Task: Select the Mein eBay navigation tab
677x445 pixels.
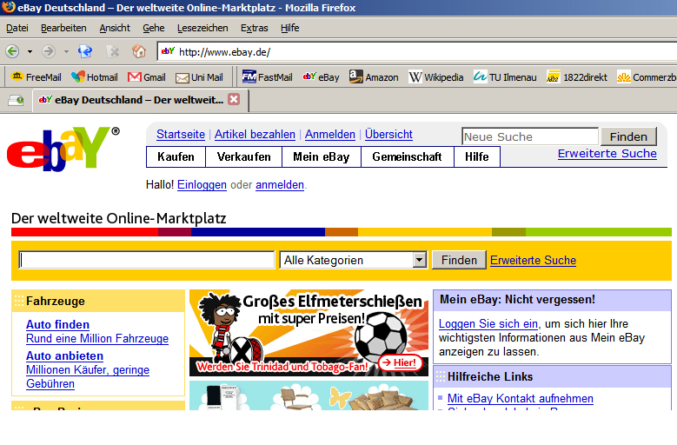Action: coord(321,157)
